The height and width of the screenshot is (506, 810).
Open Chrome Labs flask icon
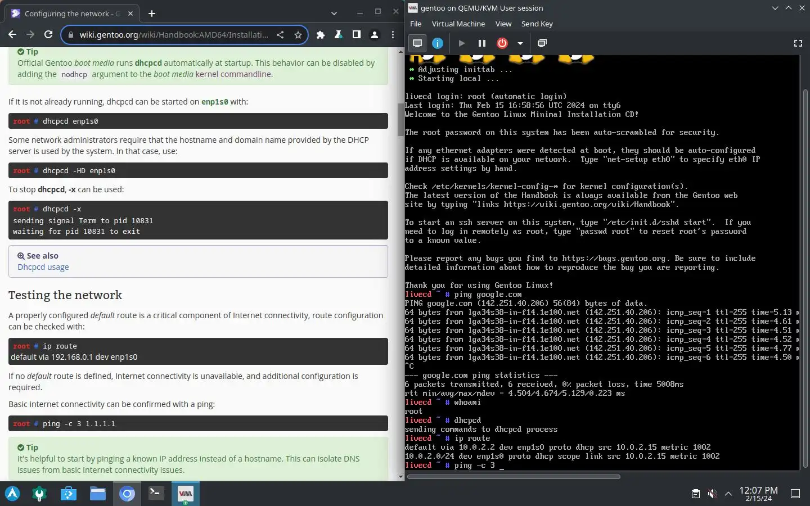click(339, 35)
